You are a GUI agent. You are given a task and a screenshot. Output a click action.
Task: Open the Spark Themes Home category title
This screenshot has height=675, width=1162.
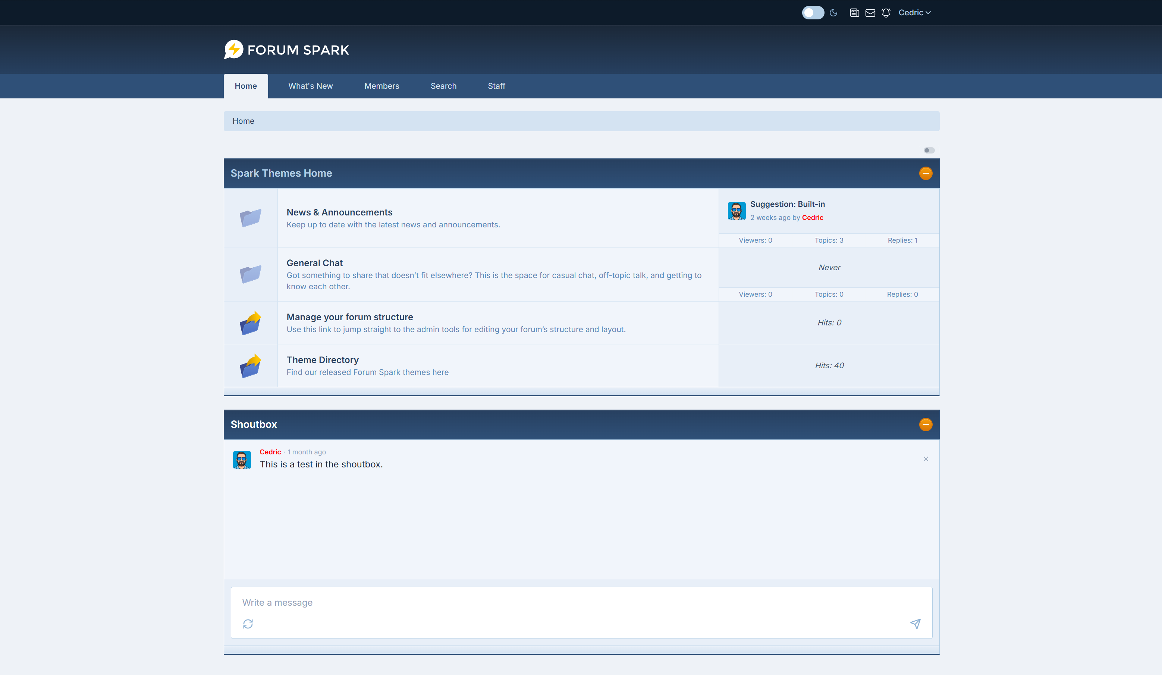click(281, 173)
